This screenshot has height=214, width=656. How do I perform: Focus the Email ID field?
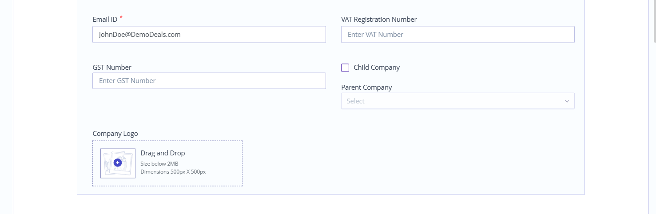pos(209,34)
